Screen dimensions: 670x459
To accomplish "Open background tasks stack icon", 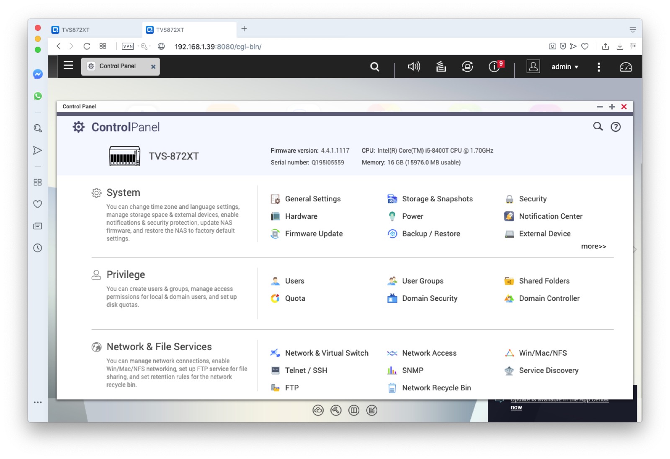I will pos(441,67).
